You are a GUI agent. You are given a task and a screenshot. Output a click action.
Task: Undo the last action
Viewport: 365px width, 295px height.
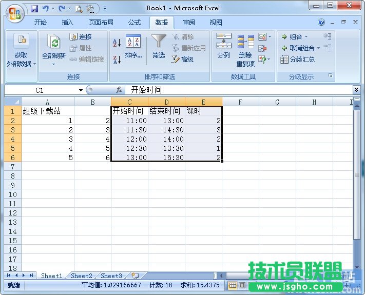coord(45,9)
